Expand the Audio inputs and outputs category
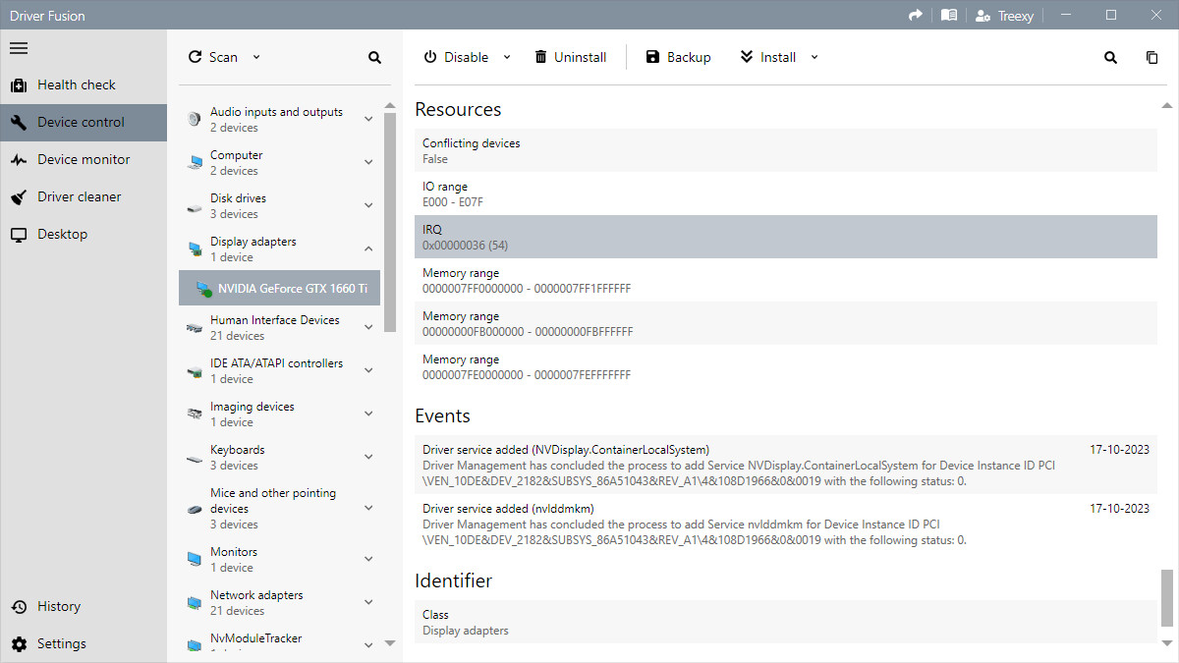The height and width of the screenshot is (663, 1179). pos(368,120)
